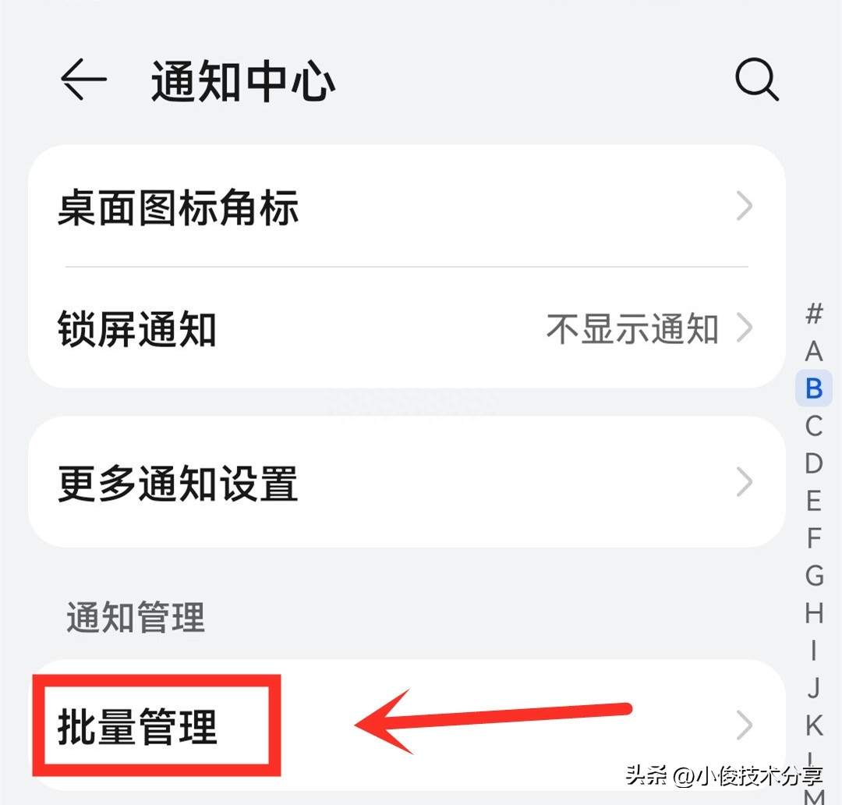Open search with the magnifier icon
Image resolution: width=842 pixels, height=805 pixels.
[756, 80]
